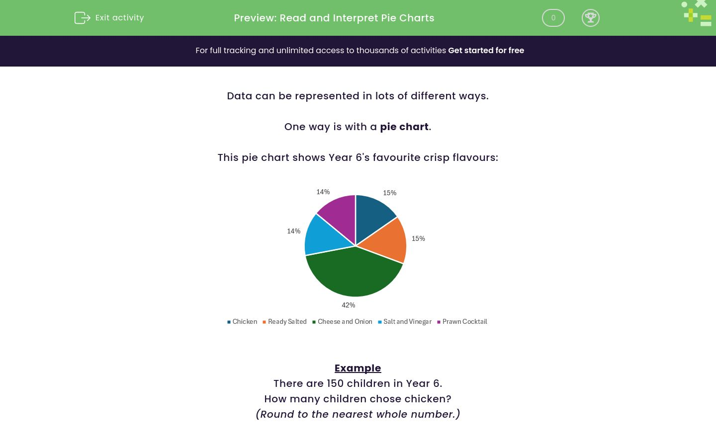This screenshot has height=447, width=716.
Task: Click the orange Ready Salted color swatch
Action: tap(264, 322)
